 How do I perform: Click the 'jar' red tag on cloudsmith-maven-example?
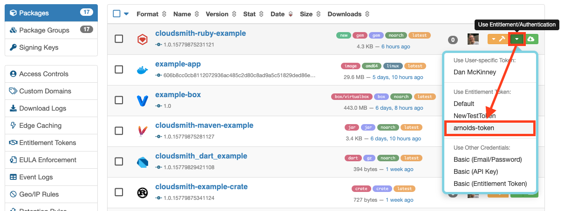[352, 127]
